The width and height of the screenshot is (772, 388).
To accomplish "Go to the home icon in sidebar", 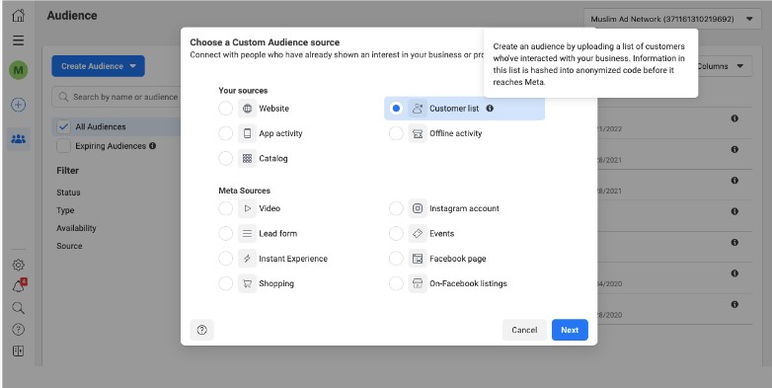I will [18, 15].
